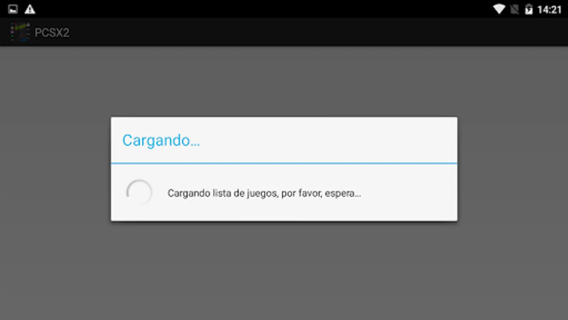Click blank header space beside "Cargando..." title

pos(328,140)
